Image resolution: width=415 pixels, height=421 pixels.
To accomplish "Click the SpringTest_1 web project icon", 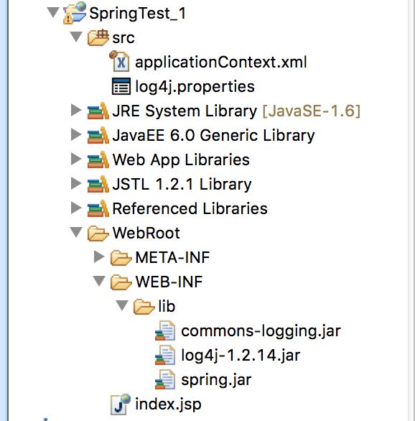I will coord(75,13).
